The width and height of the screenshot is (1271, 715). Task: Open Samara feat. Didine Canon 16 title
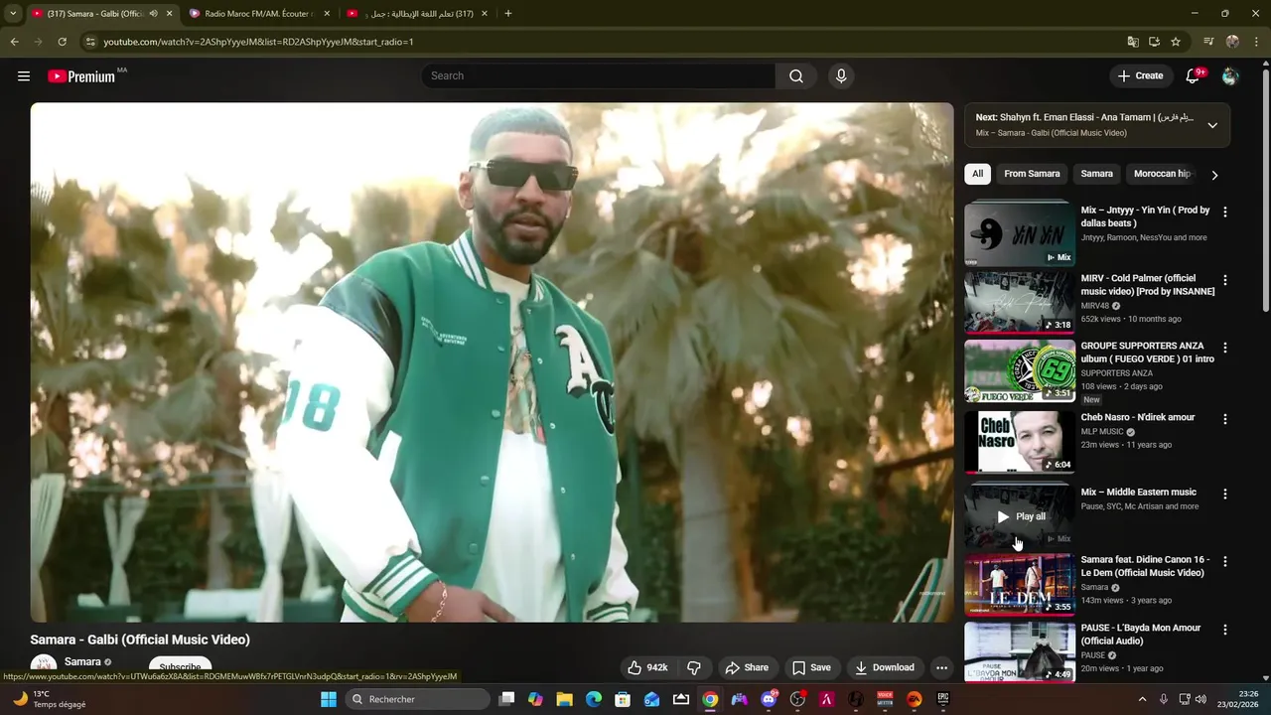point(1145,566)
